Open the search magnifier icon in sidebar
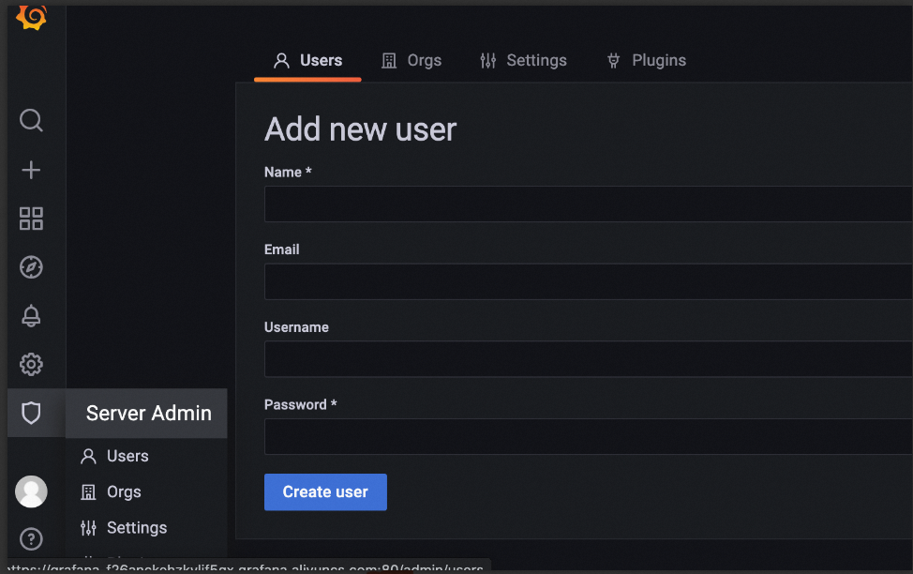 pyautogui.click(x=31, y=120)
